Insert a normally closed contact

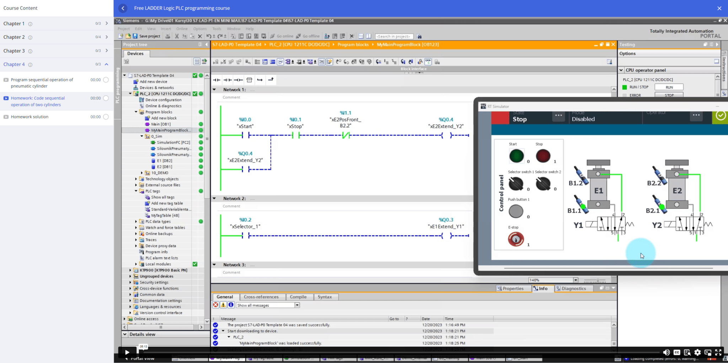[227, 80]
